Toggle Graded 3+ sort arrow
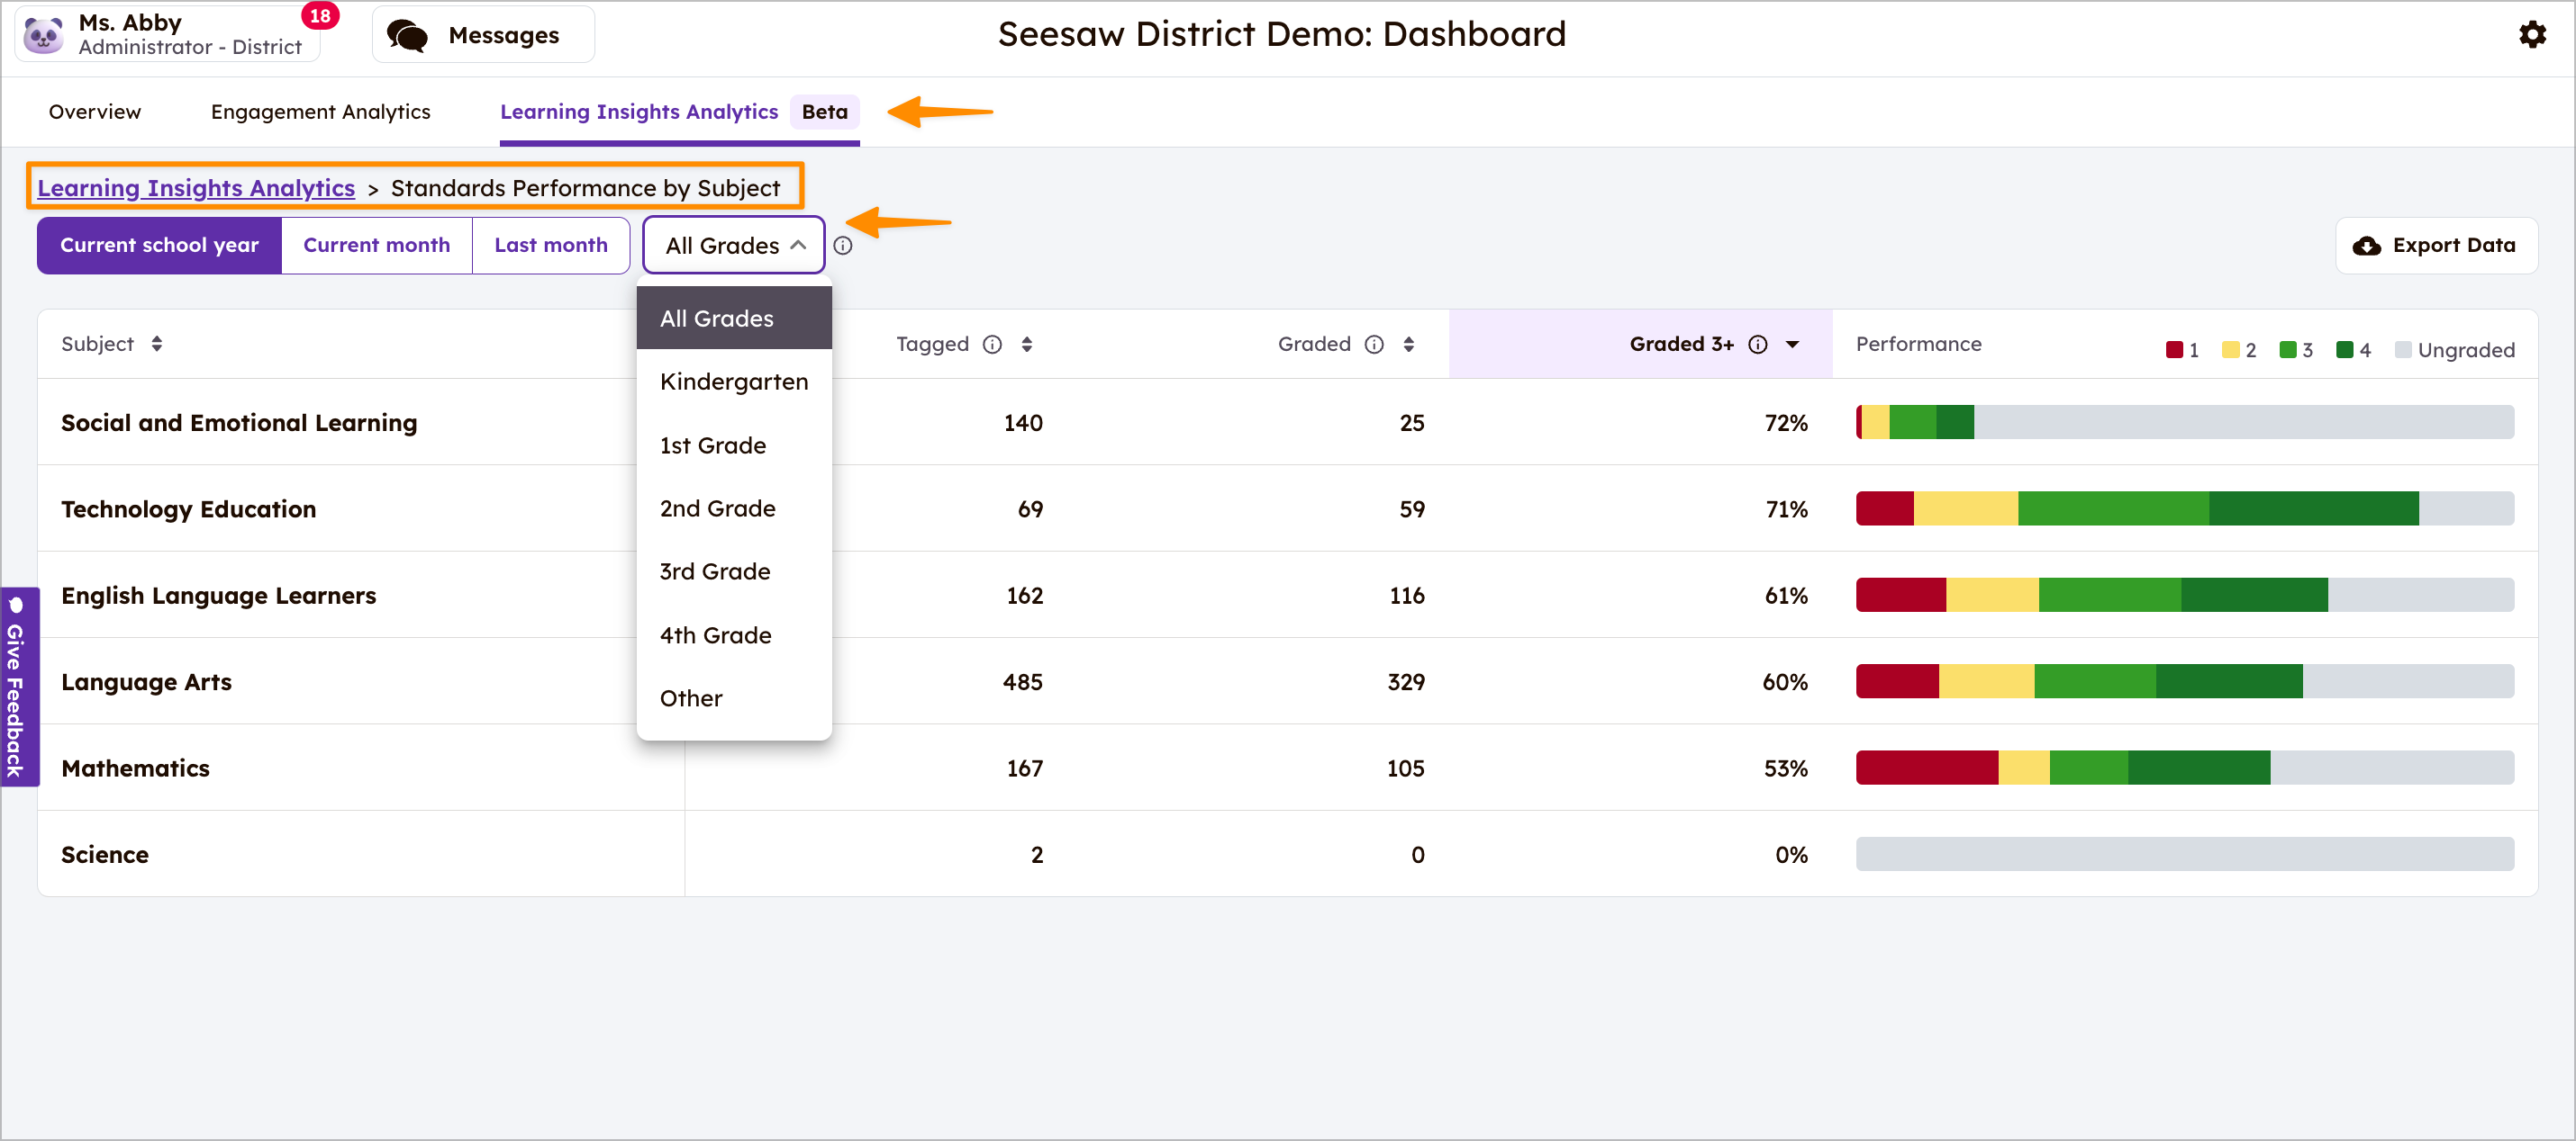The image size is (2576, 1141). (1793, 345)
